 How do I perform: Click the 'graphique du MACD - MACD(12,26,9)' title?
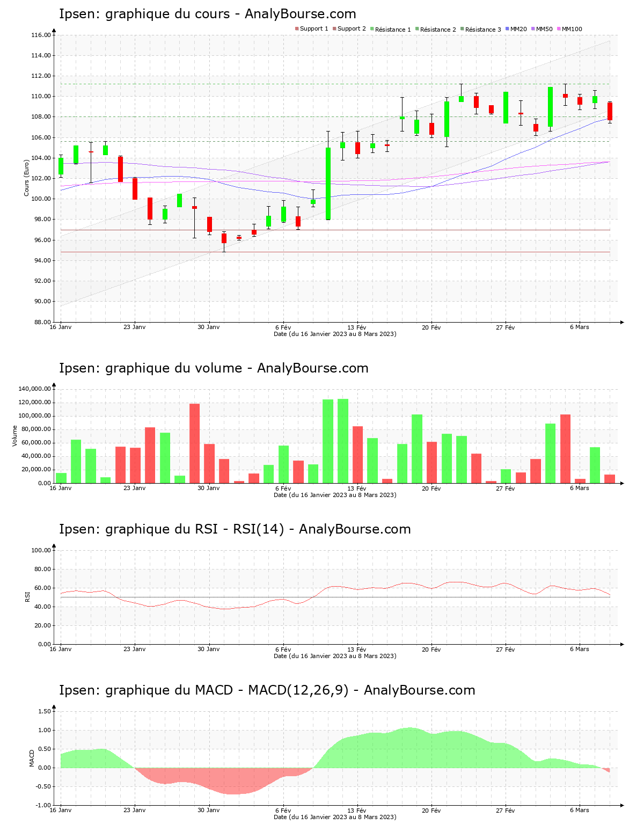(x=227, y=690)
